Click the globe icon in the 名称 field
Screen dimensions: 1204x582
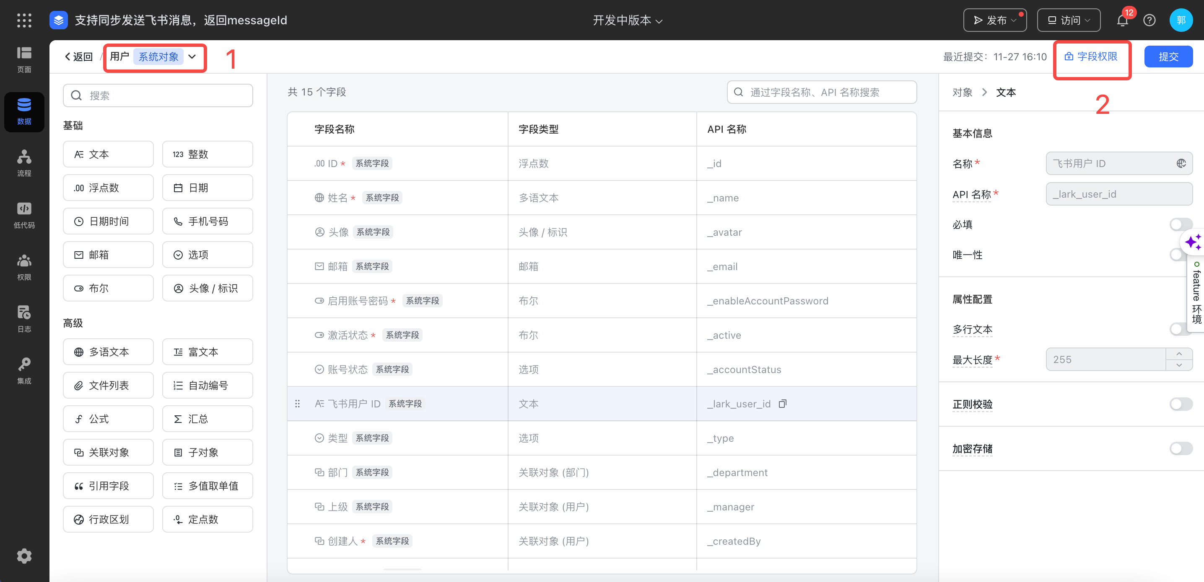[1181, 163]
